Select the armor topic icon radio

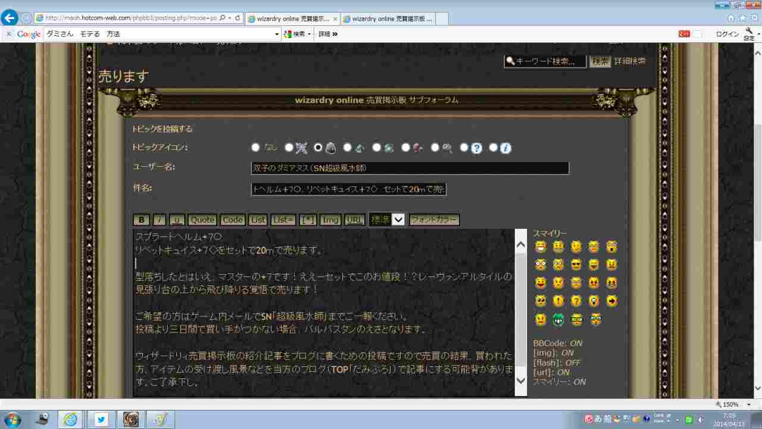318,147
